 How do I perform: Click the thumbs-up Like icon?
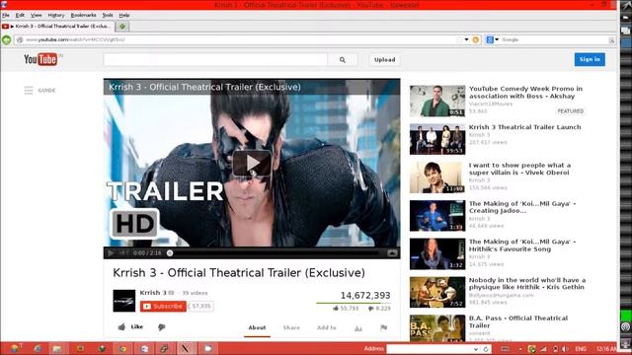121,326
